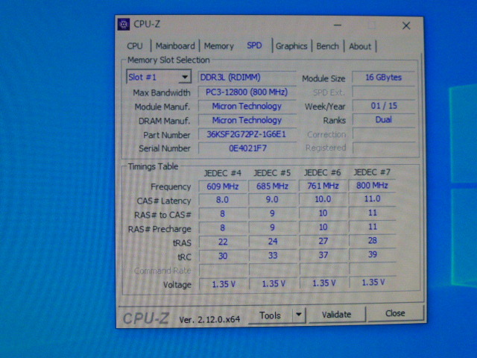Click the Ranks value Dual
The width and height of the screenshot is (477, 358).
pyautogui.click(x=384, y=119)
